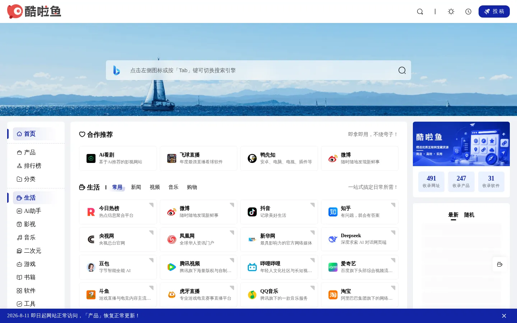
Task: Open the Ai看剧 recommended card
Action: pyautogui.click(x=118, y=158)
